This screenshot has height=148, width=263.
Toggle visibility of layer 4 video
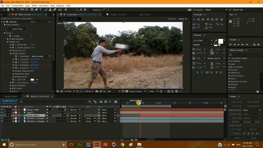(2, 118)
